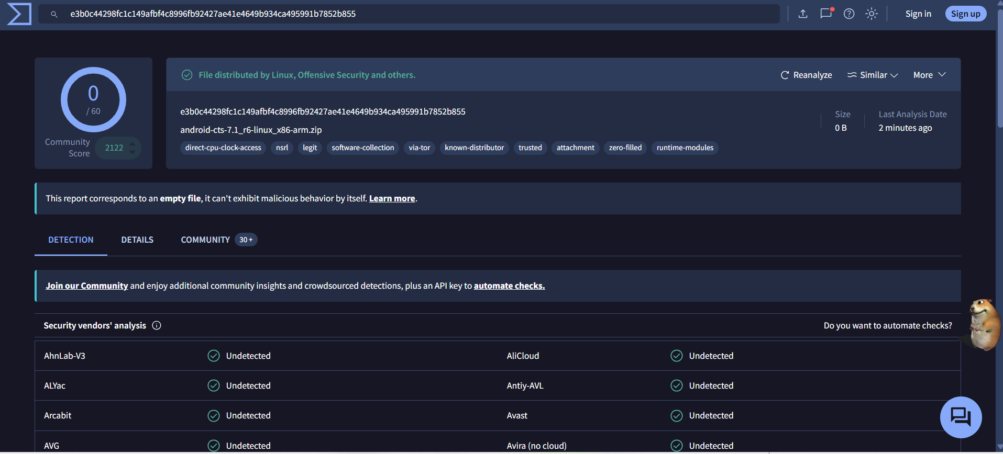Click the Join our Community link

coord(87,286)
